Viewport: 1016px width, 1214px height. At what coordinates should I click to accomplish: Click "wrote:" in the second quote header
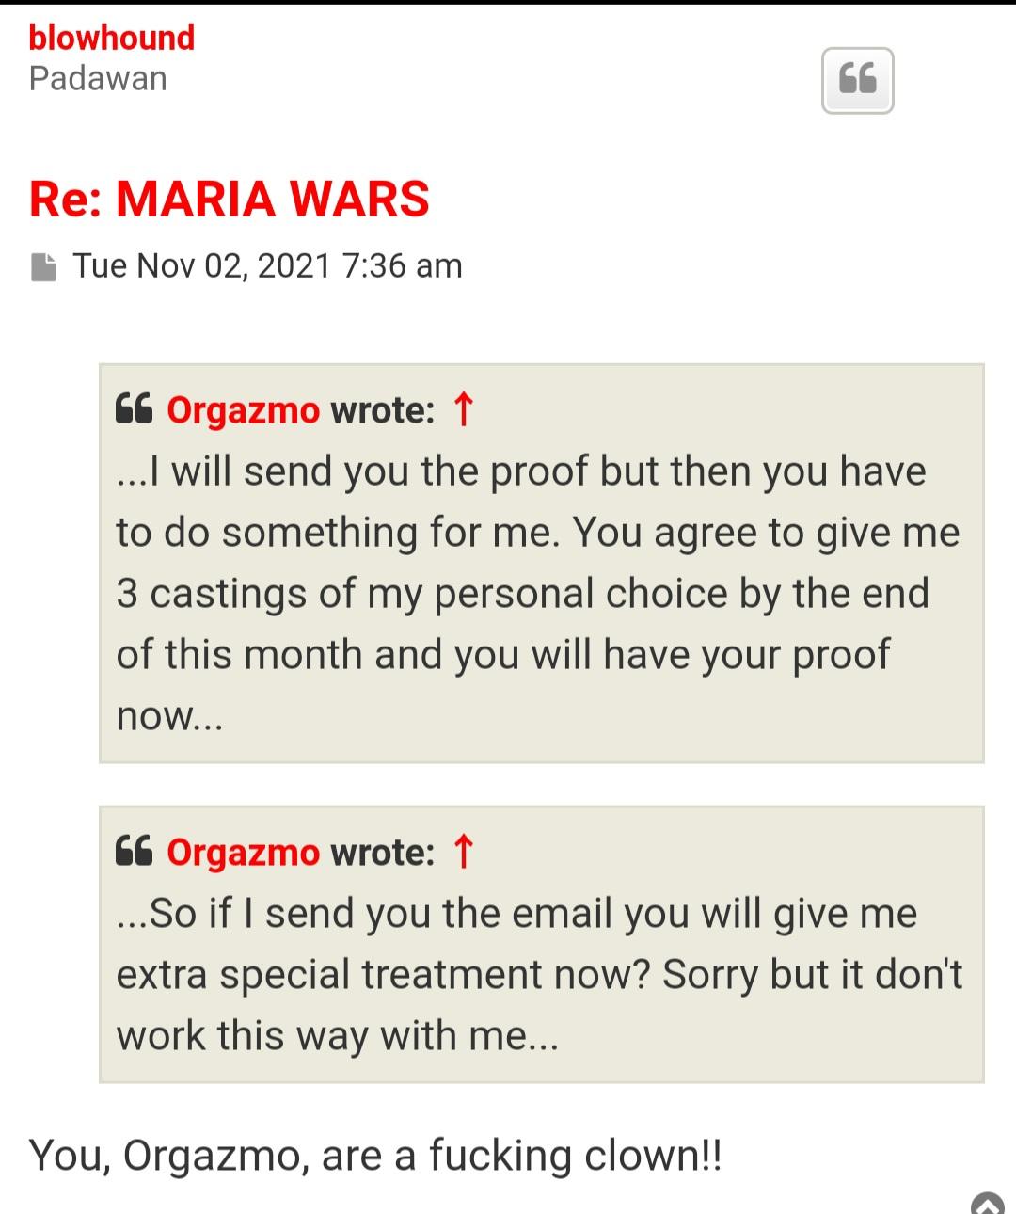383,853
